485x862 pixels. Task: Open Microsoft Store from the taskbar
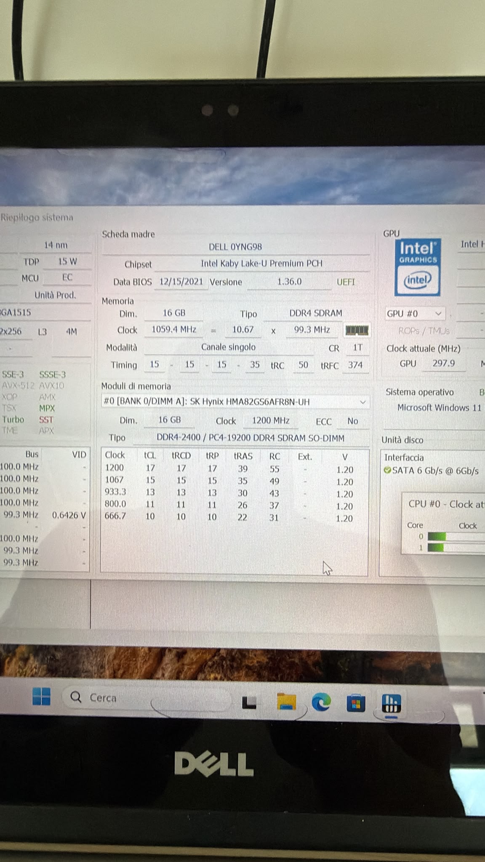356,702
